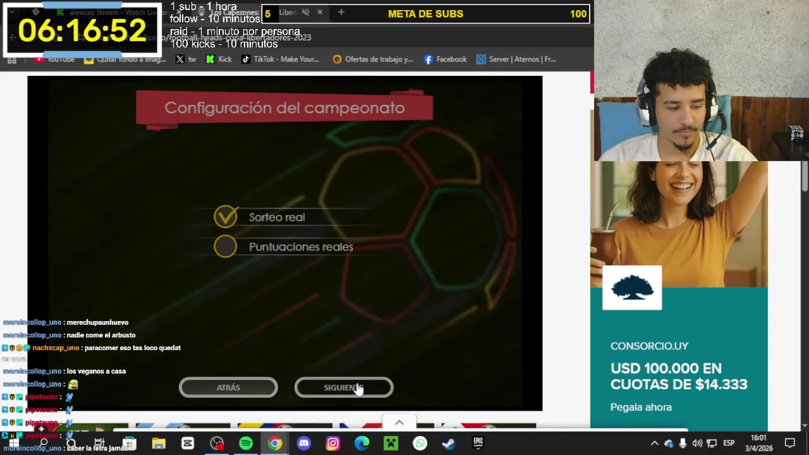Open the X tw bookmark
Screen dimensions: 809x455
click(x=186, y=59)
